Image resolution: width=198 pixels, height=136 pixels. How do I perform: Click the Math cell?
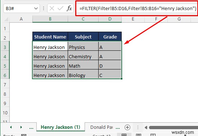coord(83,65)
